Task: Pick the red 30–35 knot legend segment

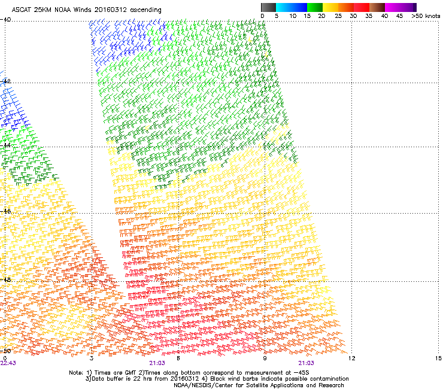Action: tap(362, 7)
